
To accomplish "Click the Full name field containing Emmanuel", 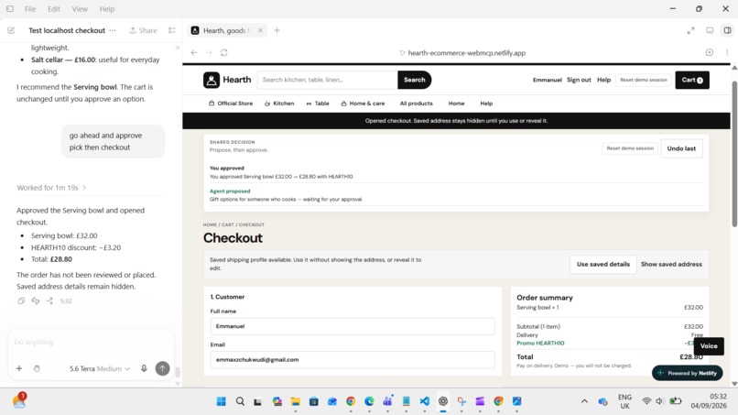I will pyautogui.click(x=353, y=326).
